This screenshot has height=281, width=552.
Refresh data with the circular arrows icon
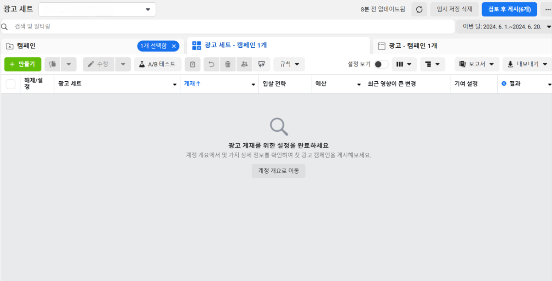pyautogui.click(x=419, y=9)
